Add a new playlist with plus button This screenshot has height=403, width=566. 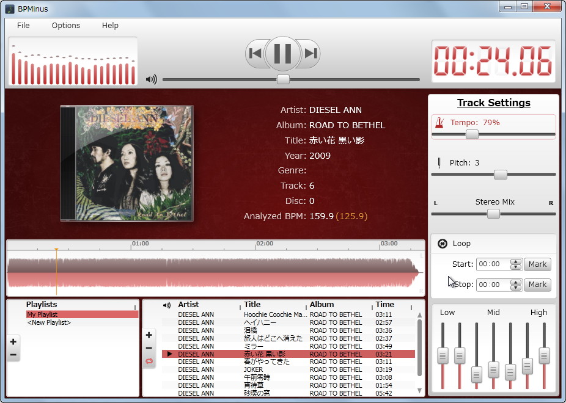13,341
